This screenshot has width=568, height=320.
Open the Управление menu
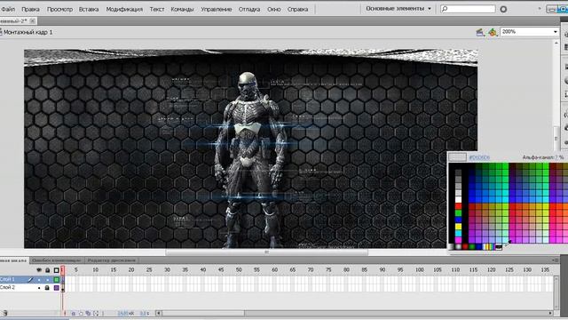click(x=217, y=9)
